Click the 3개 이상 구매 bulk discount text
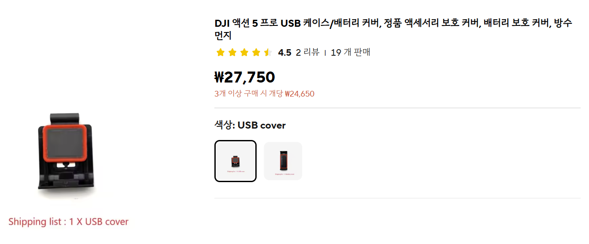Screen dimensions: 589x244 point(264,93)
